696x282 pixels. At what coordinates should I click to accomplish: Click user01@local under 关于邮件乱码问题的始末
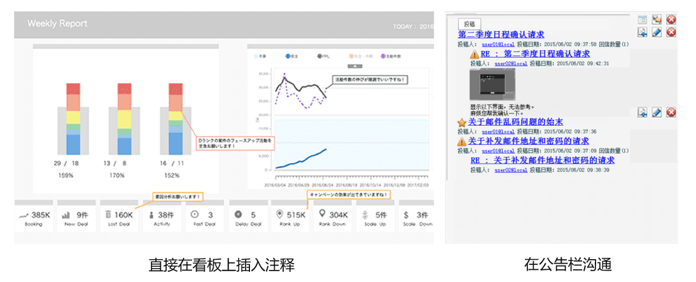pos(499,131)
